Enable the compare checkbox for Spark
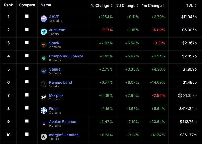202x144 pixels. point(27,42)
